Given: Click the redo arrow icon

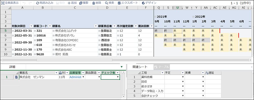Looking at the screenshot, I should pyautogui.click(x=30, y=3).
